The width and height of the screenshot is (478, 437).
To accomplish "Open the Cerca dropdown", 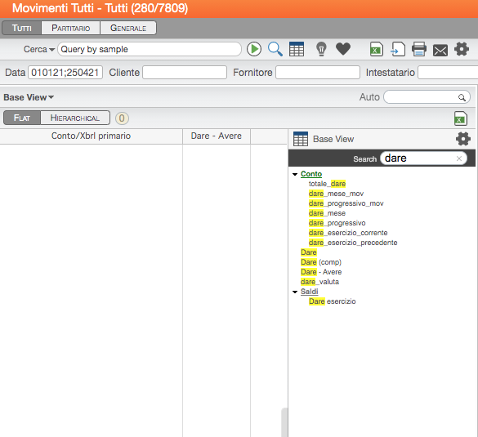I will 39,49.
